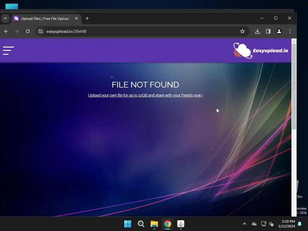Open a new browser tab
This screenshot has width=308, height=231.
87,18
